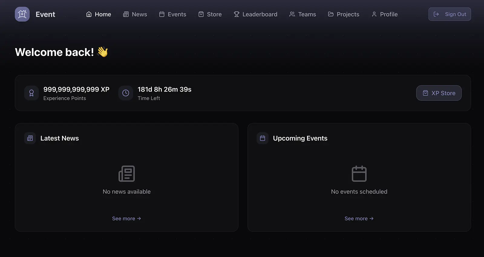Navigate to the Events page
The image size is (484, 257).
[x=173, y=14]
